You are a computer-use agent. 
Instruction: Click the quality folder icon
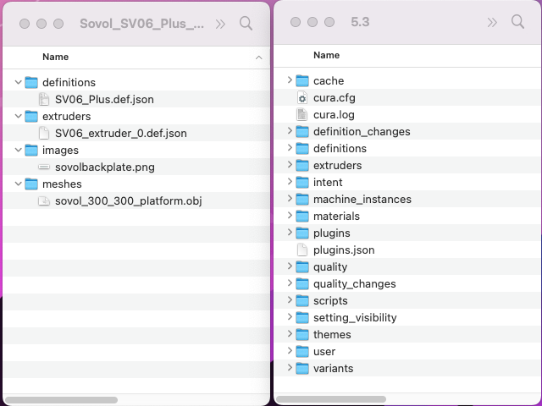302,267
